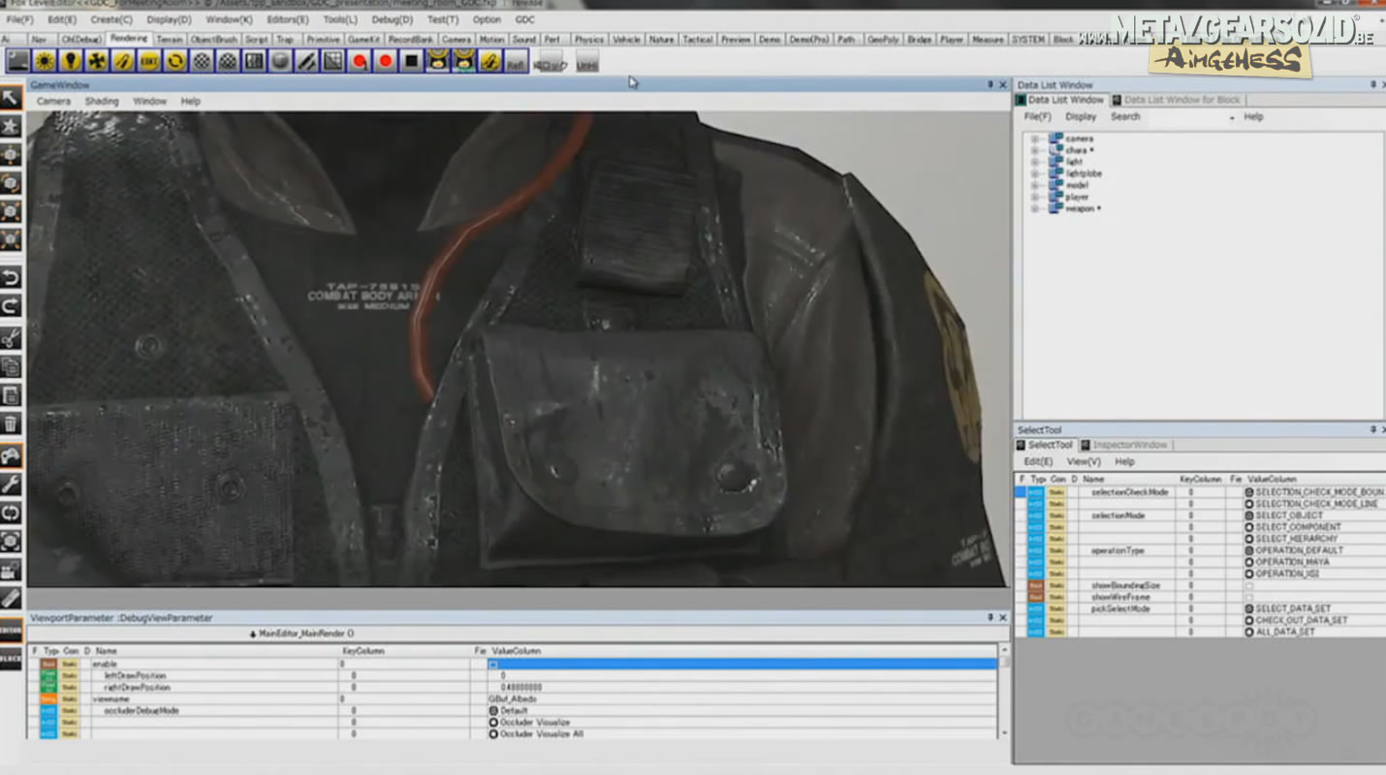1386x775 pixels.
Task: Click the Search field in Data List Window
Action: (1187, 117)
